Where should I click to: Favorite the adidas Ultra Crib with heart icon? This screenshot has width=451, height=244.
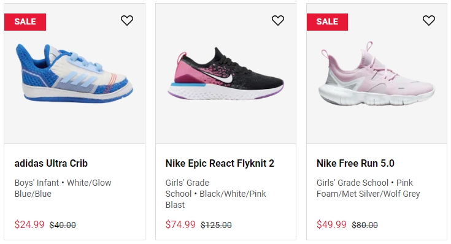pyautogui.click(x=127, y=20)
